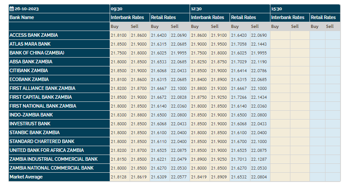Select the ABSA BANK ZAMBIA row name
Screen dimensions: 345x186
(x=31, y=62)
